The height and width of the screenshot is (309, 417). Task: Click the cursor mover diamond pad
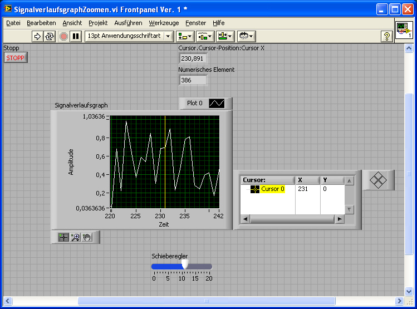coord(378,180)
